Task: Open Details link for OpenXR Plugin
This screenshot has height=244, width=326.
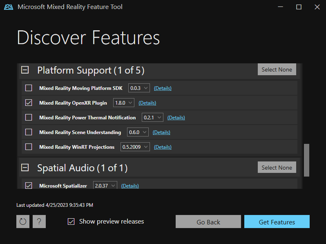Action: coord(147,103)
